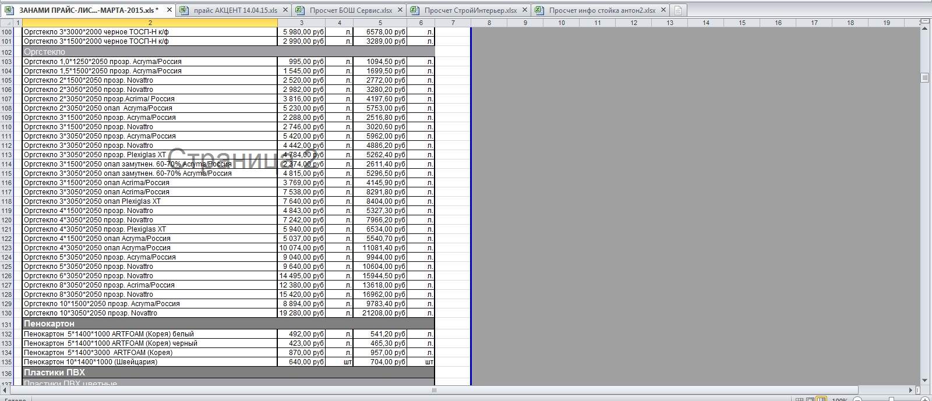Select the price cell '19 280,00 руб'

(301, 313)
